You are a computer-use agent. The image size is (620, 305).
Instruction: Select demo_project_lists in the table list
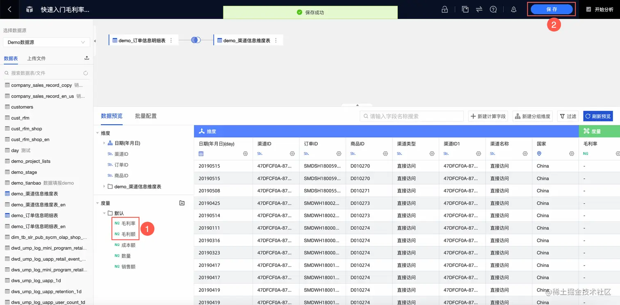[x=31, y=161]
